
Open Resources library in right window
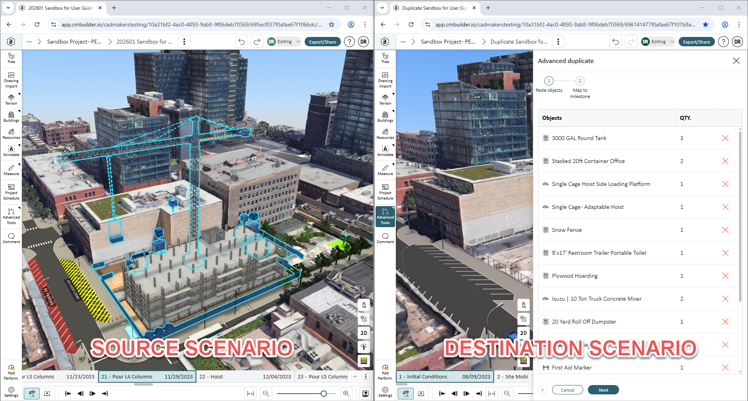tap(385, 133)
